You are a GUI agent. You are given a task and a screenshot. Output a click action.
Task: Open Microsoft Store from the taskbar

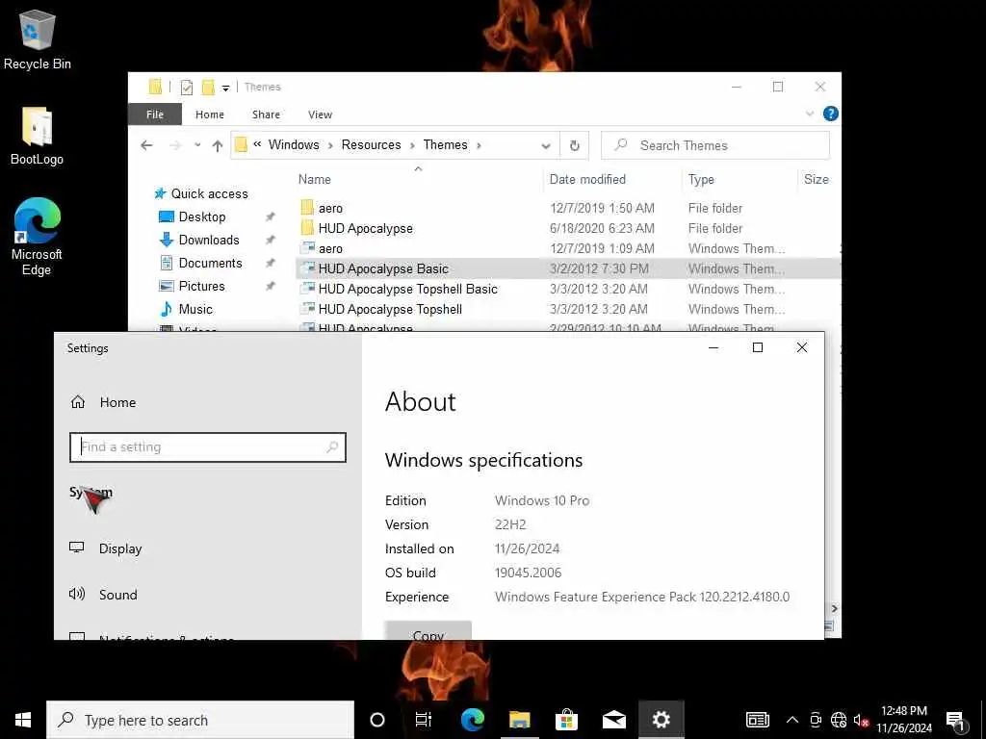[566, 720]
